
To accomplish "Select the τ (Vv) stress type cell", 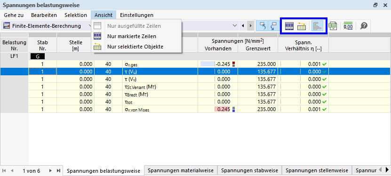I will pyautogui.click(x=160, y=79).
